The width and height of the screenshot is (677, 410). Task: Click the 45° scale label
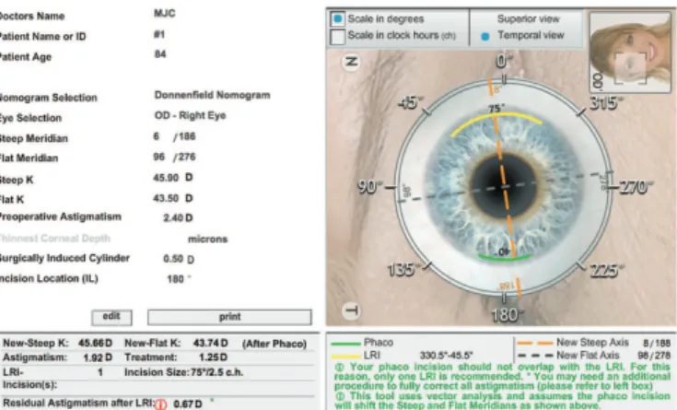point(409,103)
